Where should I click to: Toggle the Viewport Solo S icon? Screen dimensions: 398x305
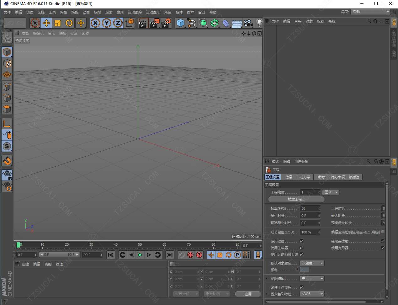click(x=7, y=146)
